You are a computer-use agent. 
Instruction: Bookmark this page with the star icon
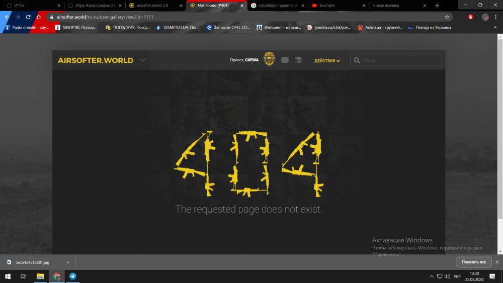coord(447,17)
